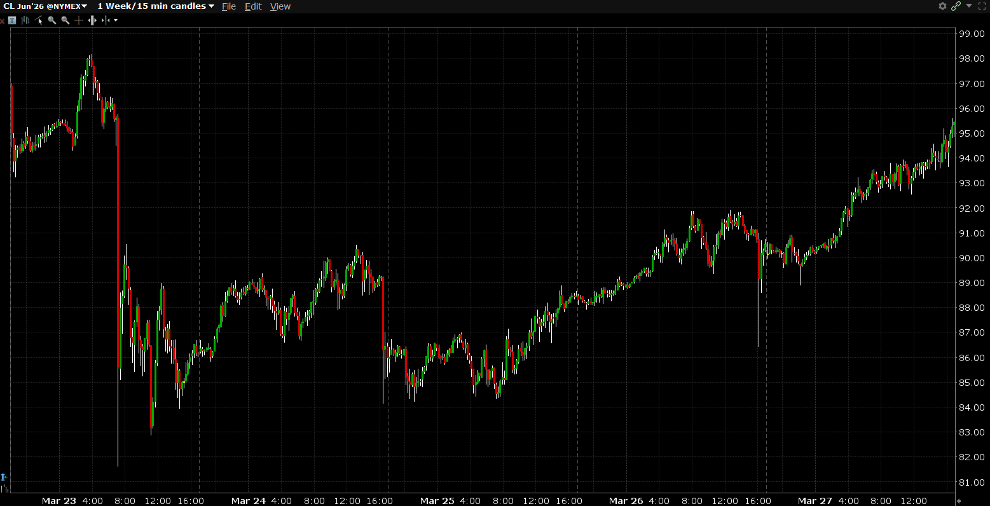Image resolution: width=990 pixels, height=506 pixels.
Task: Click the blue vertical scale adjust icon
Action: coord(4,477)
